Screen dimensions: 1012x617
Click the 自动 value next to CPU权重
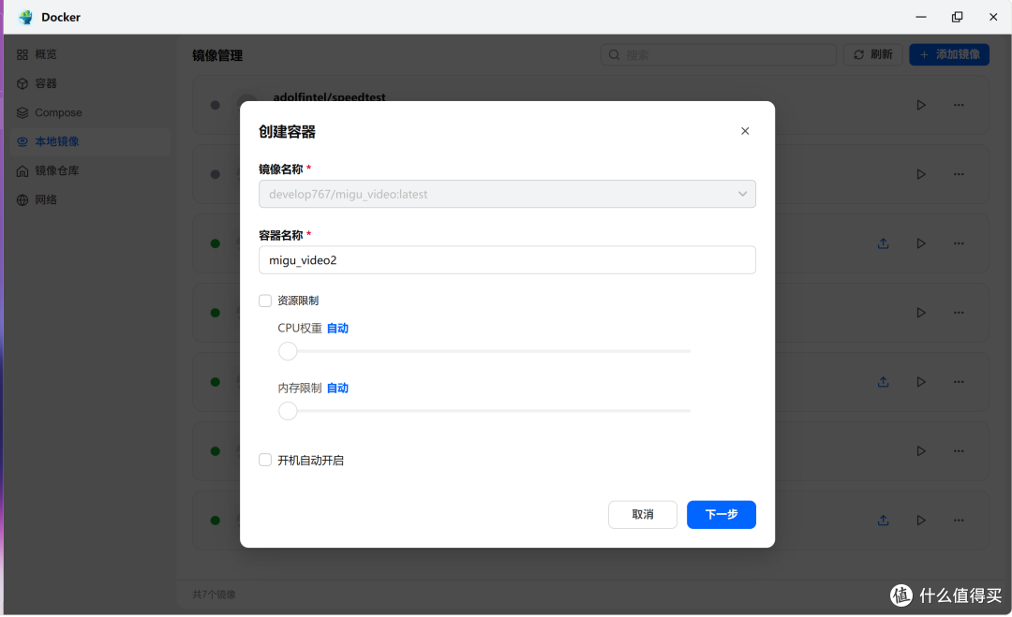pos(337,329)
